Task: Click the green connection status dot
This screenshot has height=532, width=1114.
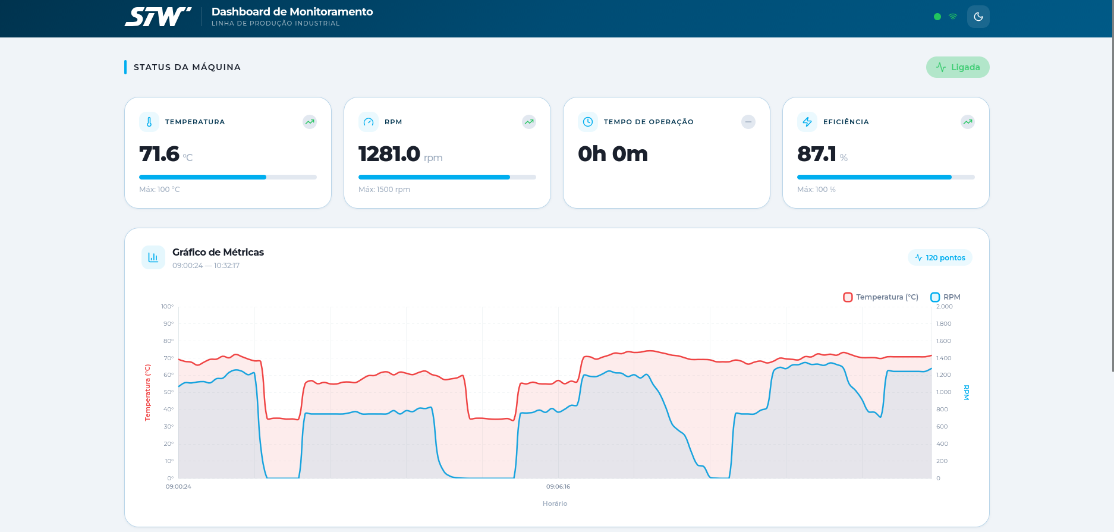Action: tap(937, 17)
